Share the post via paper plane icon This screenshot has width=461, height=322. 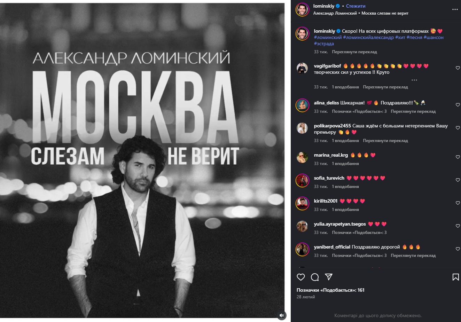click(x=328, y=277)
